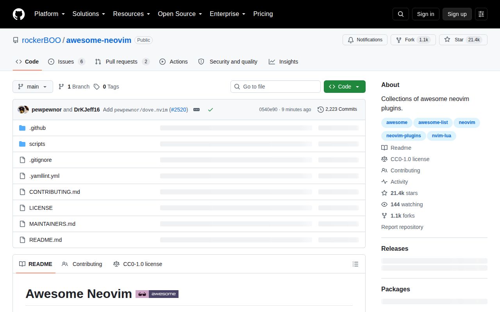The width and height of the screenshot is (500, 312).
Task: Click the watching eye icon
Action: 384,204
